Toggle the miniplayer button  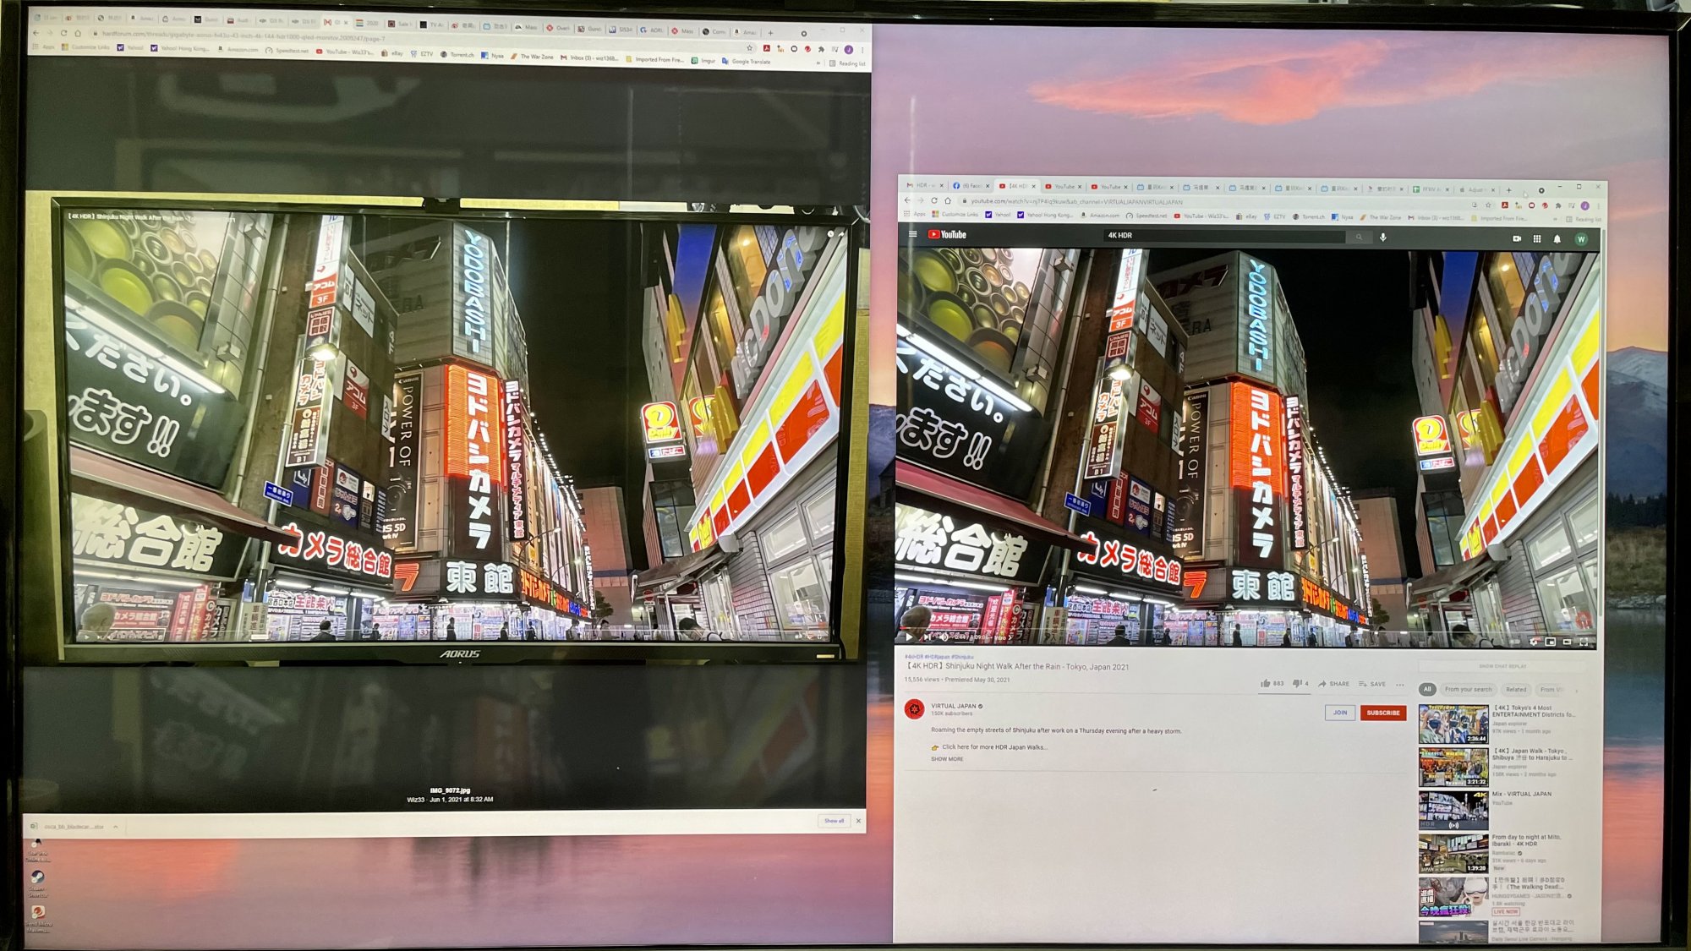coord(1550,642)
